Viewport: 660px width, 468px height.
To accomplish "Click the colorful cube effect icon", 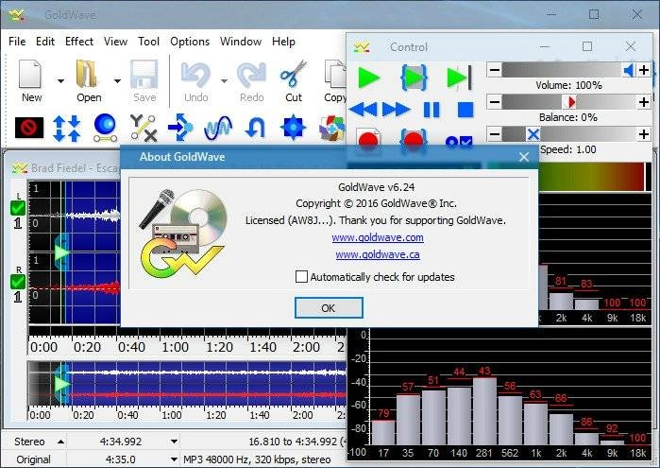I will tap(332, 129).
